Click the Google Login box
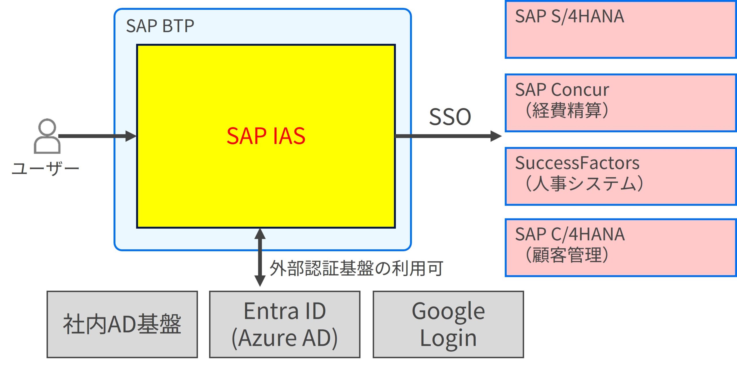Screen dimensions: 737x365 point(448,324)
